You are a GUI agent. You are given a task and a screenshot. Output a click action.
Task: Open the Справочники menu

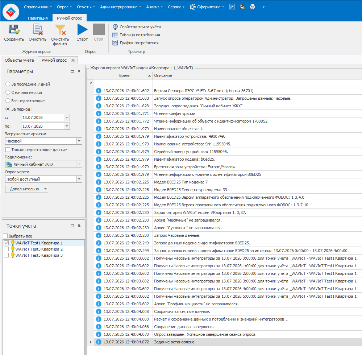38,7
